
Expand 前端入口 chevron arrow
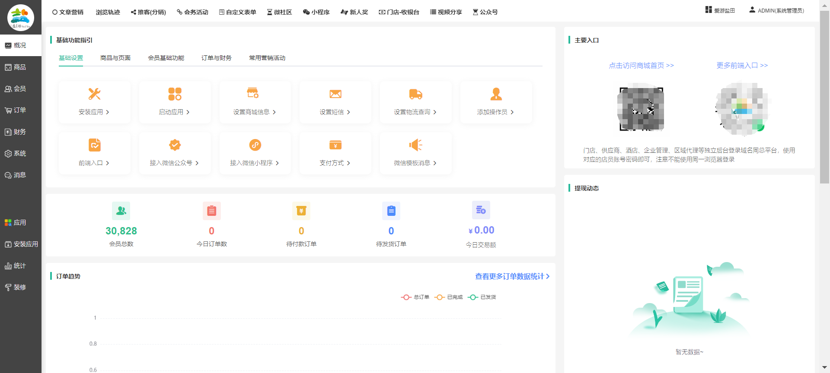[x=108, y=163]
